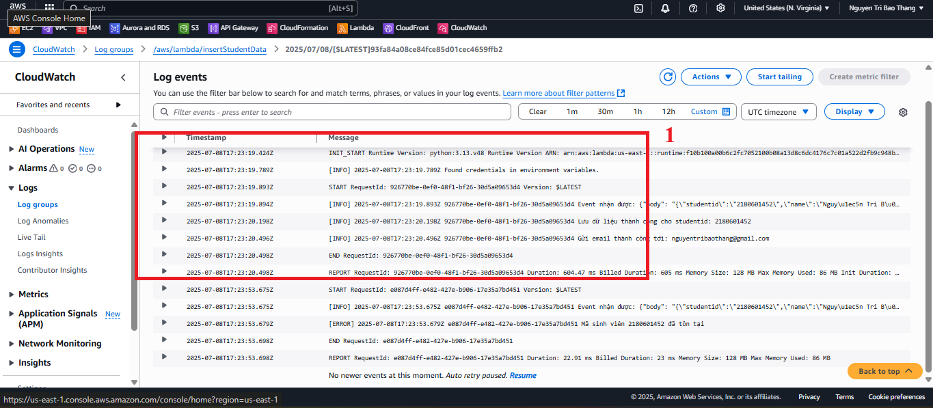This screenshot has height=408, width=933.
Task: Expand the AI Operations section
Action: coord(12,149)
